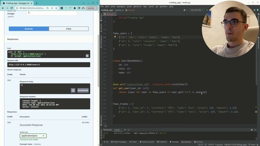Open the Navigate menu in PyCharm
The height and width of the screenshot is (146, 260).
point(121,6)
